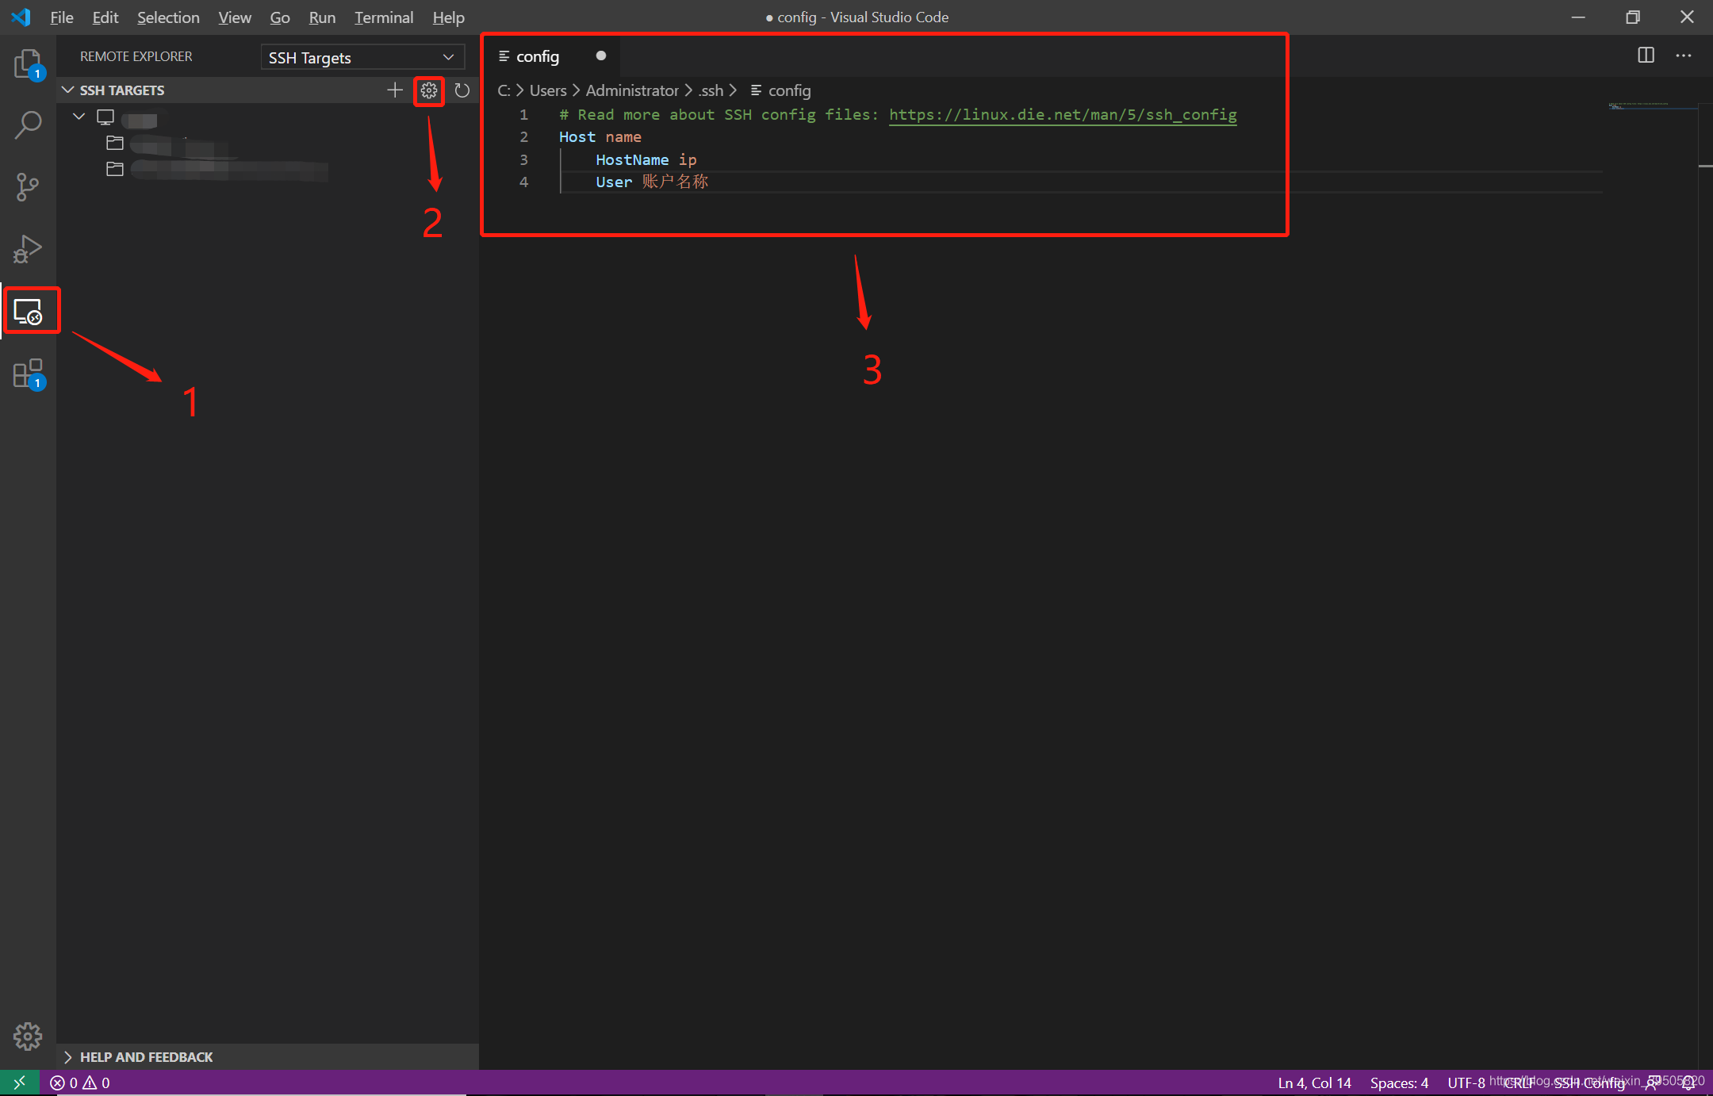The height and width of the screenshot is (1096, 1713).
Task: Minimize the VS Code window
Action: pos(1578,17)
